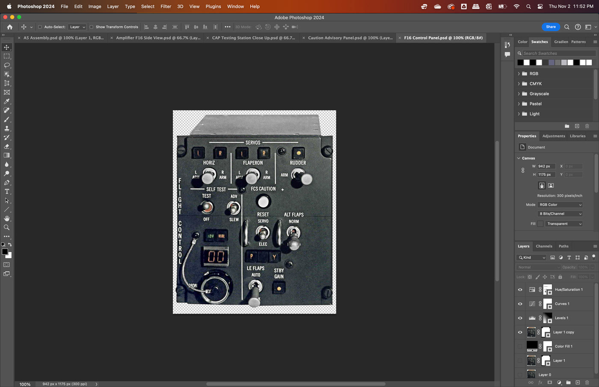Select the Path Selection tool
Viewport: 599px width, 387px height.
click(x=7, y=201)
